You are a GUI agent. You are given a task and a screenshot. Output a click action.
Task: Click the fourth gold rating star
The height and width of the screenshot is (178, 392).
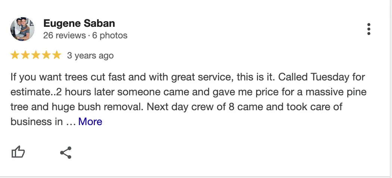[46, 55]
